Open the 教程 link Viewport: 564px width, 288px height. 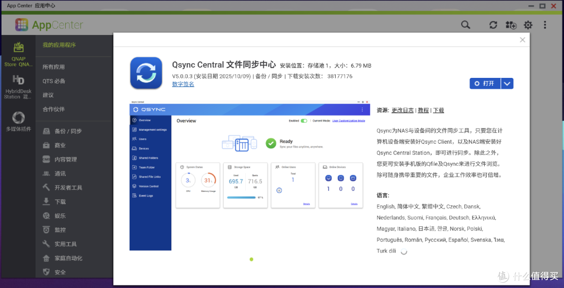click(x=424, y=110)
